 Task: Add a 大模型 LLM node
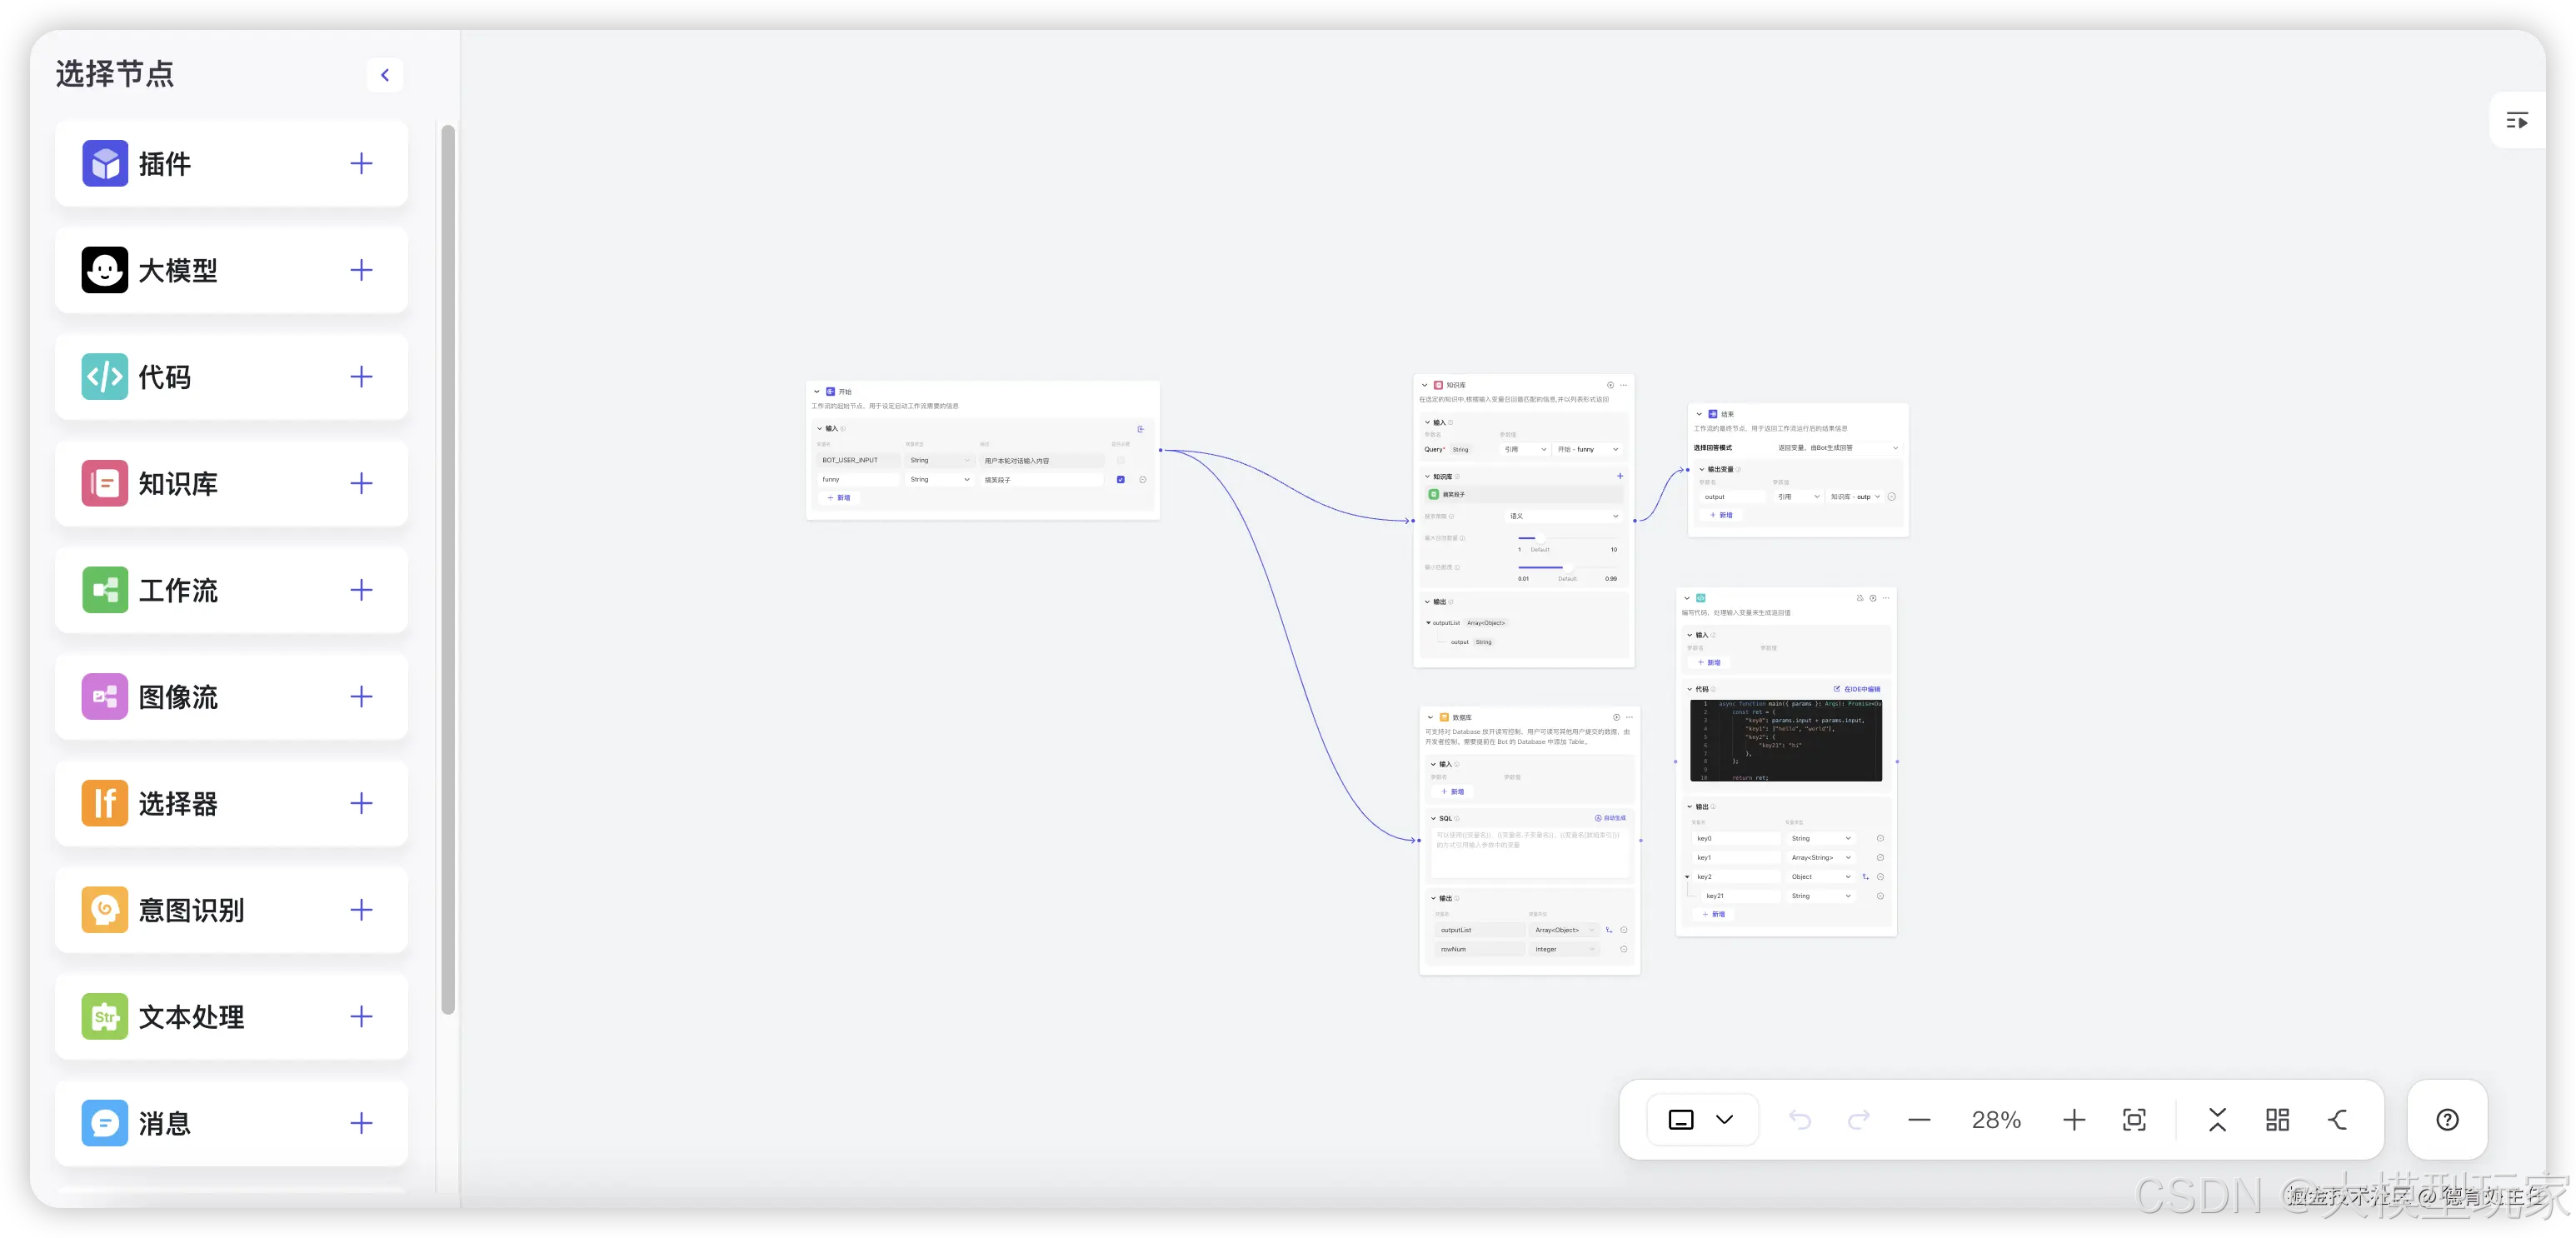[x=361, y=270]
